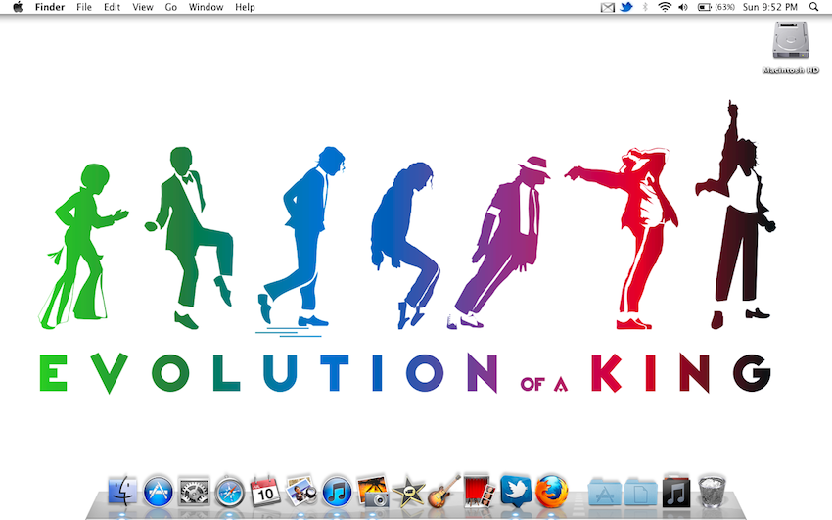Open the Trash in the Dock

click(712, 492)
